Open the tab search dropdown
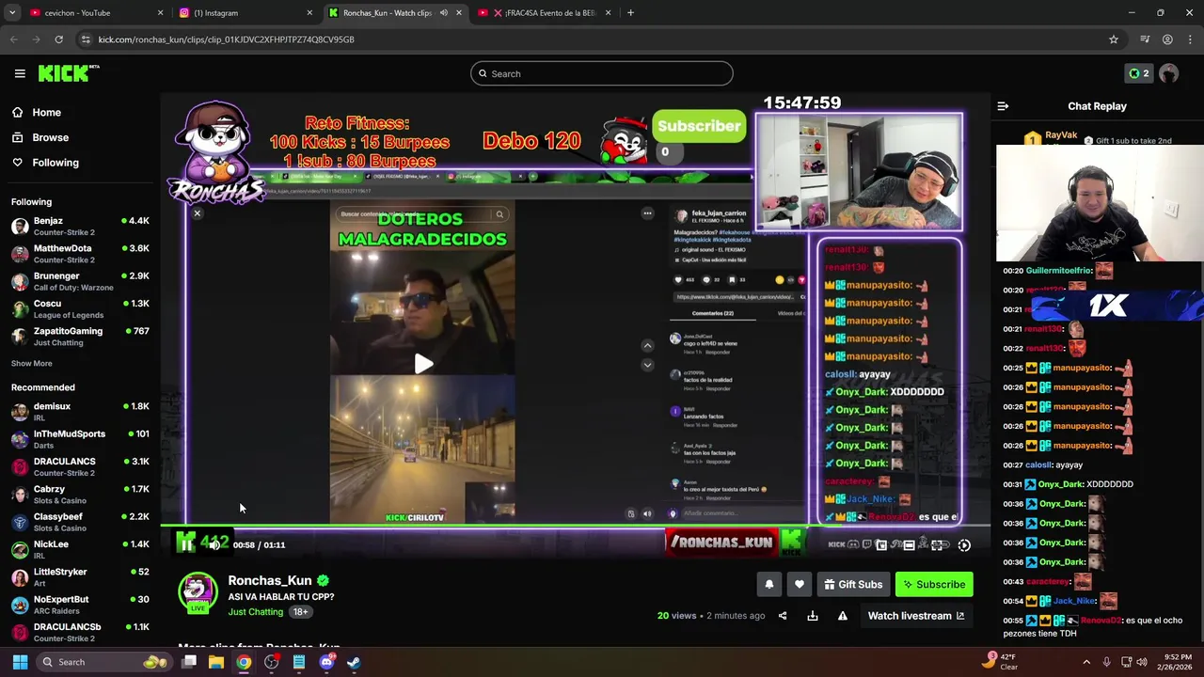The width and height of the screenshot is (1204, 677). 12,13
